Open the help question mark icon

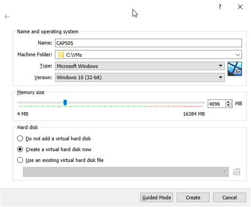click(220, 7)
